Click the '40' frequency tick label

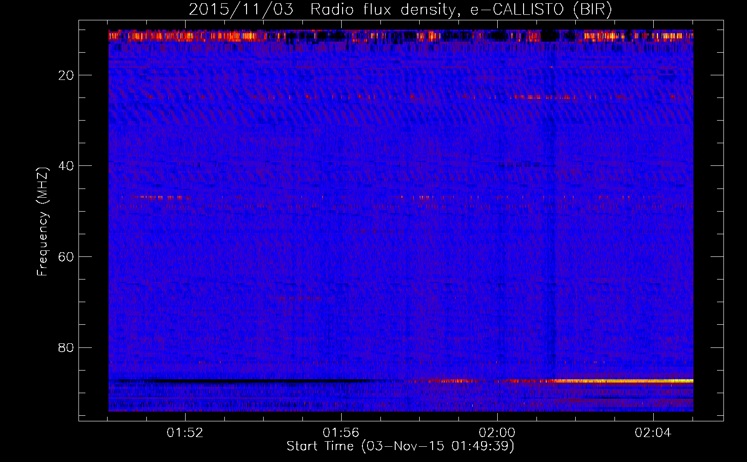pos(66,166)
